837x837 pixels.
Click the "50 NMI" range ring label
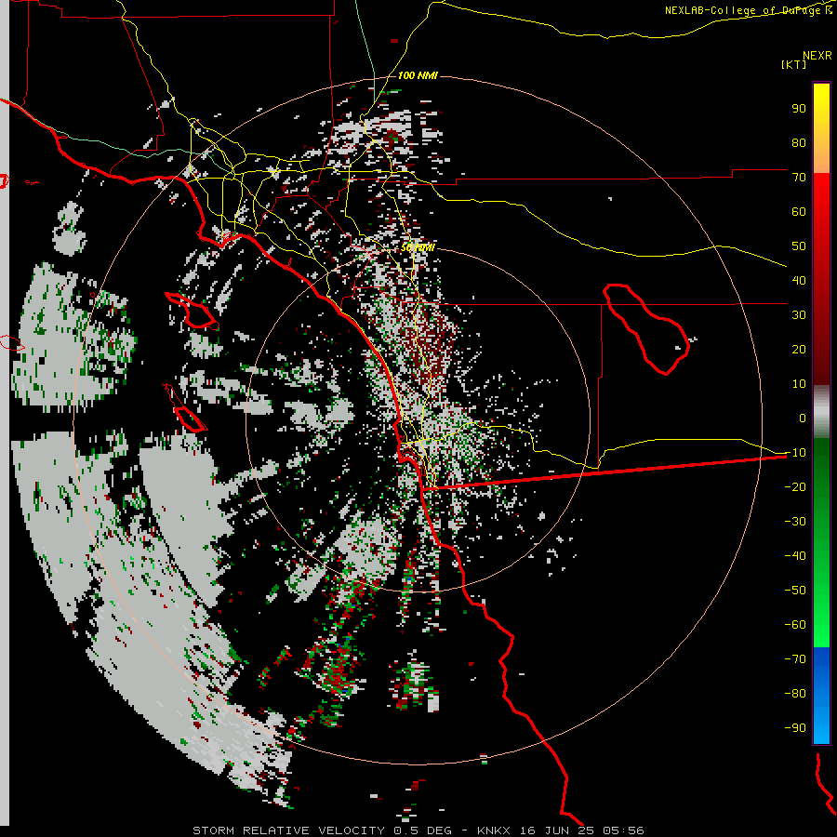click(418, 247)
